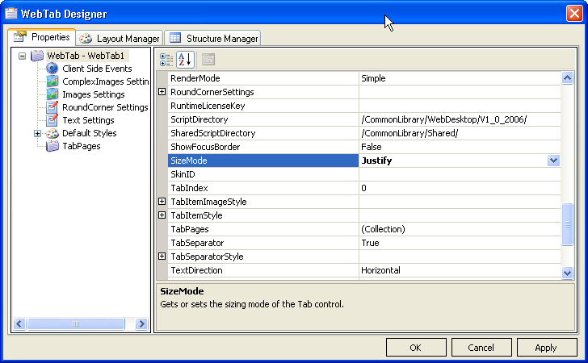The width and height of the screenshot is (588, 363).
Task: Select the Alphabetical sort toolbar icon
Action: tap(185, 59)
